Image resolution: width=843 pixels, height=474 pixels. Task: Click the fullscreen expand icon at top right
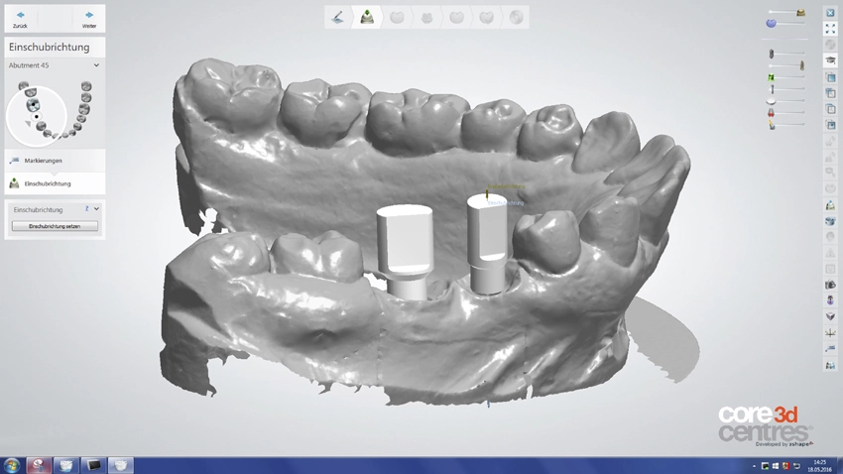tap(830, 29)
